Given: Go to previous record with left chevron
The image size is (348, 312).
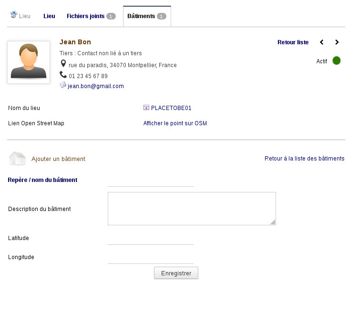Looking at the screenshot, I should (322, 42).
